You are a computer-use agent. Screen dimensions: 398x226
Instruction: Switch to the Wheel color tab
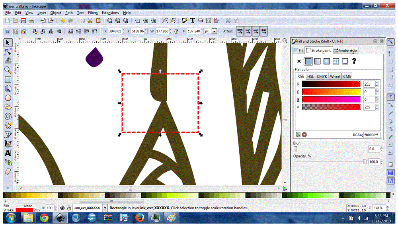pos(335,76)
